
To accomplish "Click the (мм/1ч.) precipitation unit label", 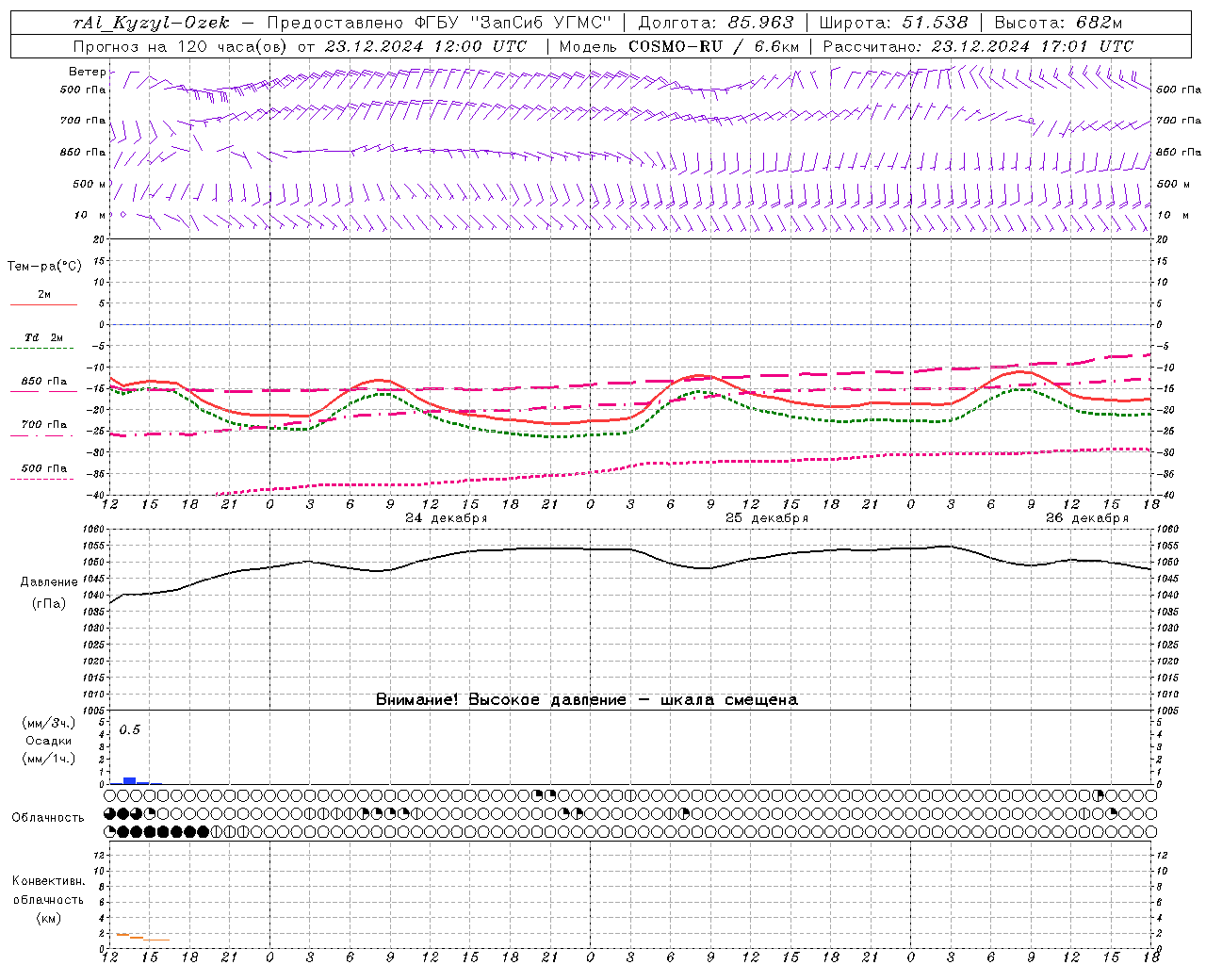I will click(48, 759).
